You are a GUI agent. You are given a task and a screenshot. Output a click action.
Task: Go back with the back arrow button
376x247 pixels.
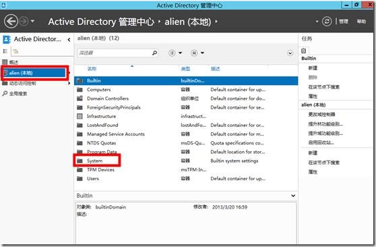pyautogui.click(x=11, y=22)
